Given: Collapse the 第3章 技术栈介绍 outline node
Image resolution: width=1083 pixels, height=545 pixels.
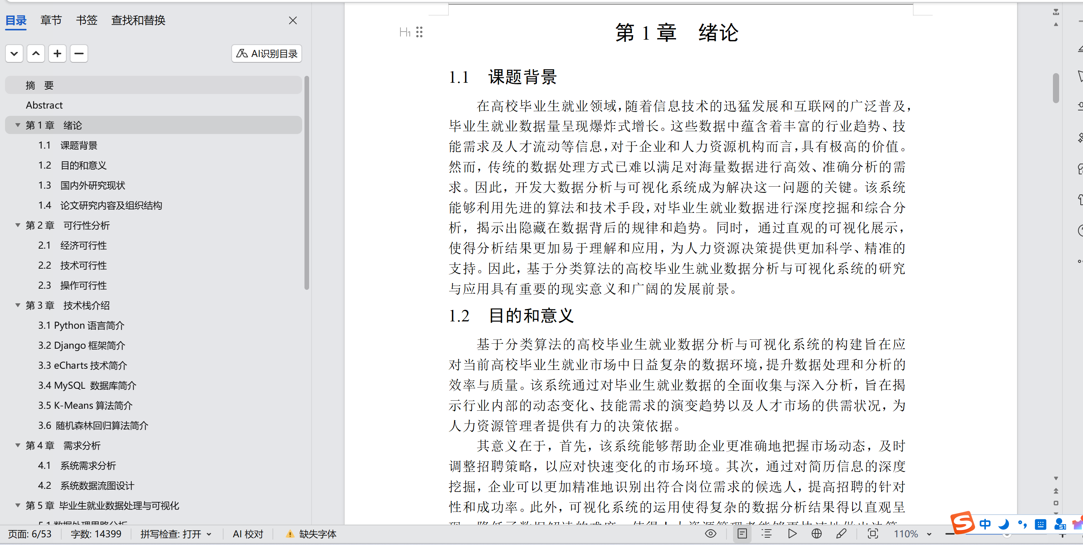Looking at the screenshot, I should [18, 305].
